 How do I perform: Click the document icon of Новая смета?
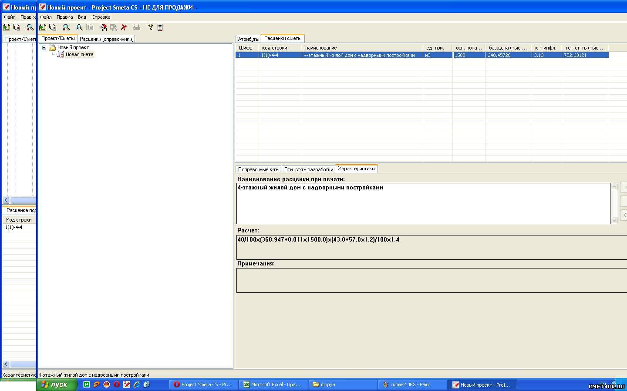tap(61, 54)
